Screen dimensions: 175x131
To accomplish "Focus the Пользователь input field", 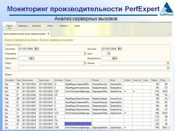I will (x=51, y=54).
